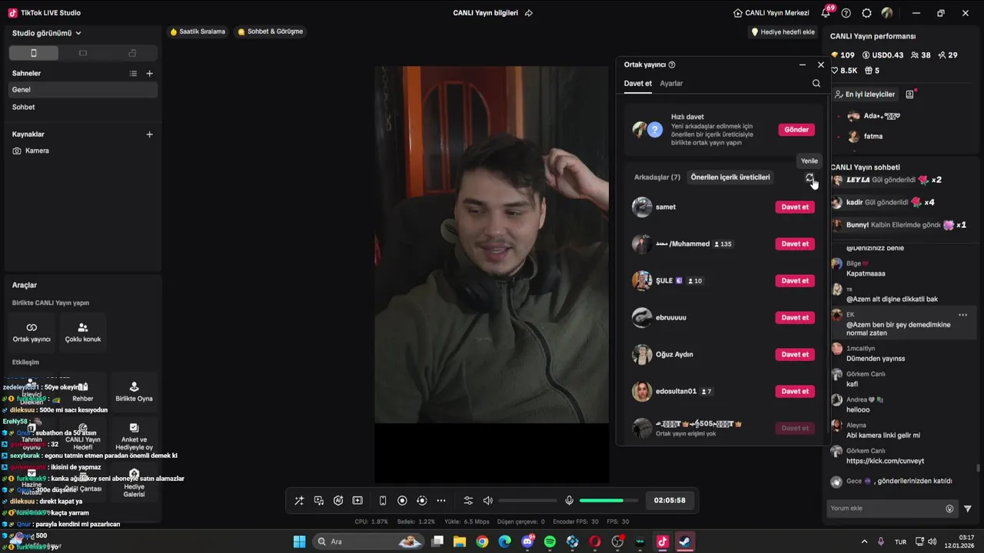The width and height of the screenshot is (984, 553).
Task: Open Anket ve Hediyeyle oy tool
Action: click(134, 436)
